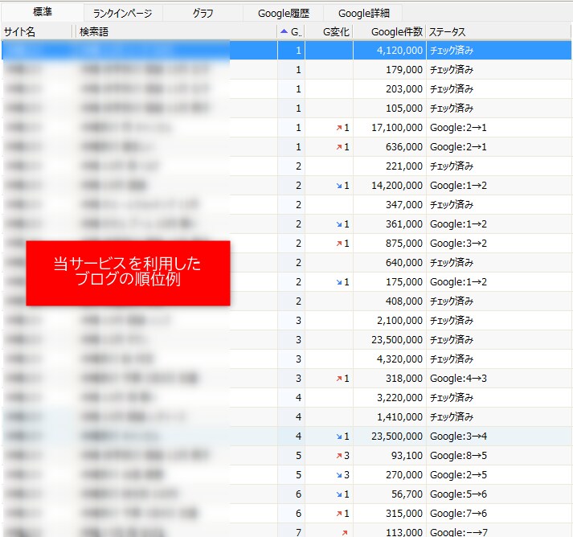
Task: Sort by the G変化 column header
Action: (329, 32)
